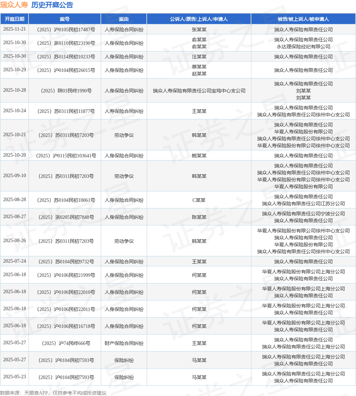356x396 pixels.
Task: Click case number 沪0106民初22011号
Action: click(66, 309)
